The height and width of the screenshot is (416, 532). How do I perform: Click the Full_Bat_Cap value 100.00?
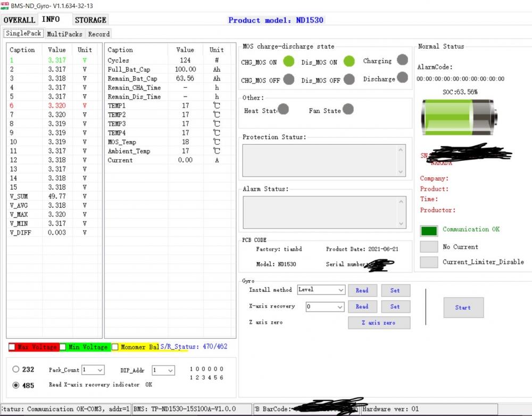tap(185, 69)
